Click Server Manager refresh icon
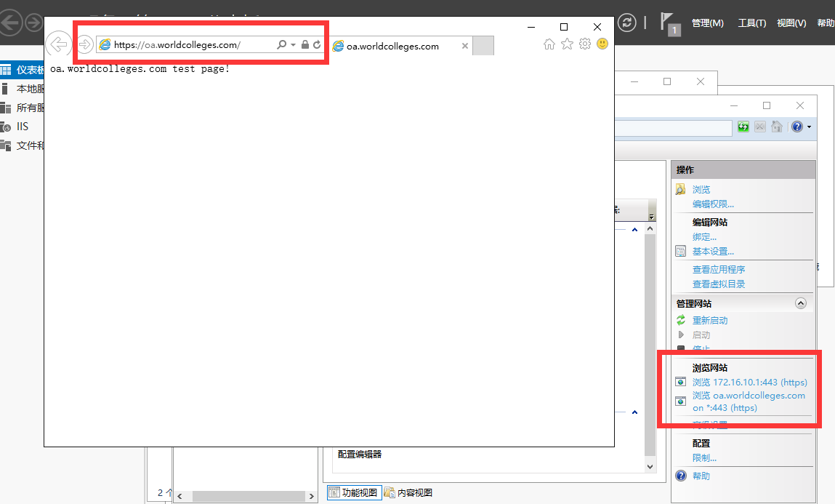The image size is (835, 504). (x=626, y=23)
